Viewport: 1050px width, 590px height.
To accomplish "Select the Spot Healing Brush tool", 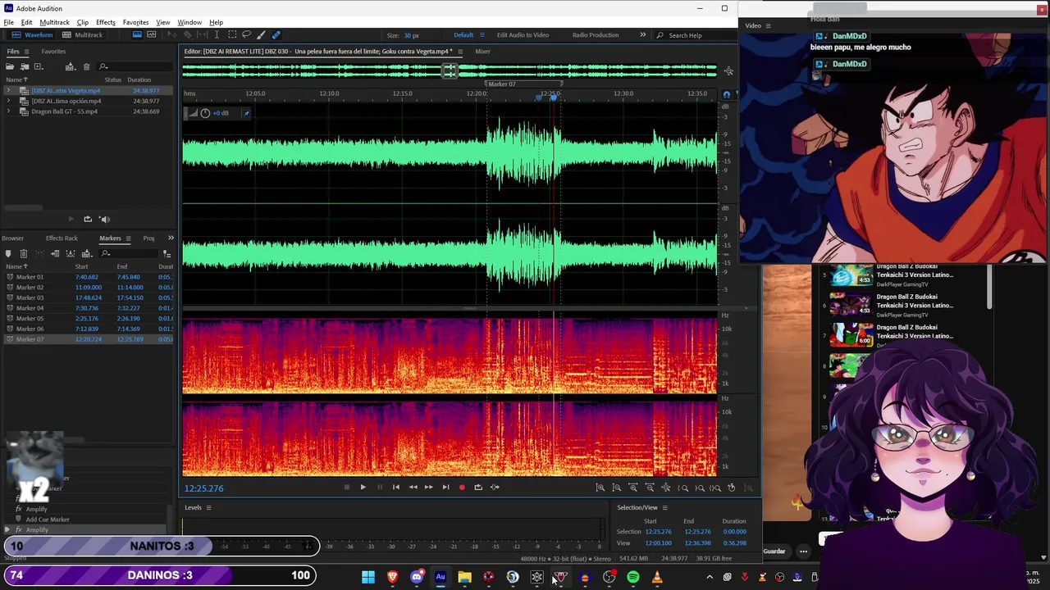I will [276, 34].
